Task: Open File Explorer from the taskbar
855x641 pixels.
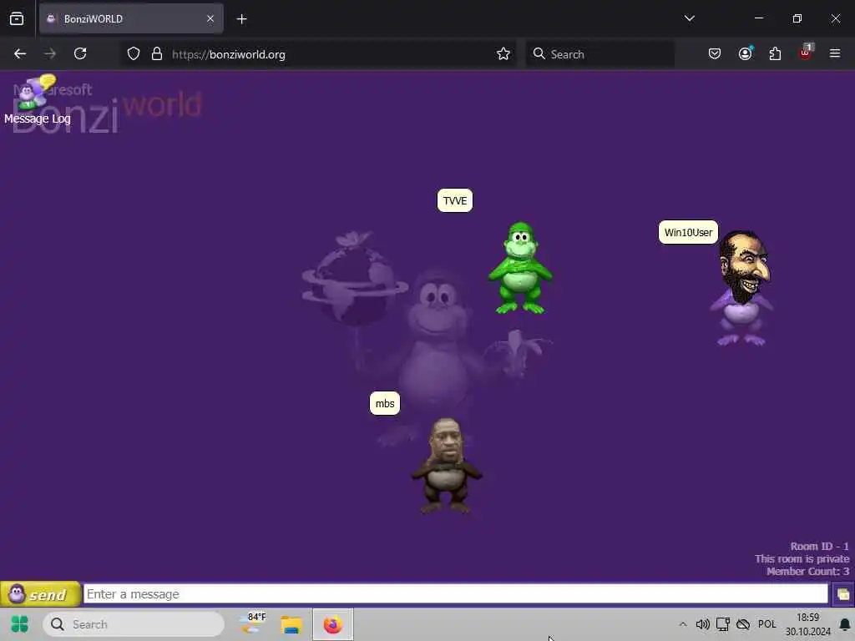Action: tap(291, 624)
